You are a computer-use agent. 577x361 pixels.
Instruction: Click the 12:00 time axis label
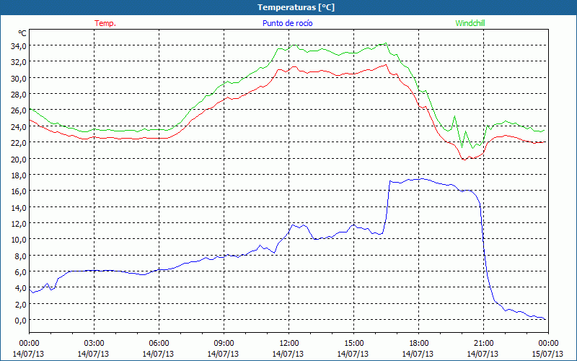289,344
